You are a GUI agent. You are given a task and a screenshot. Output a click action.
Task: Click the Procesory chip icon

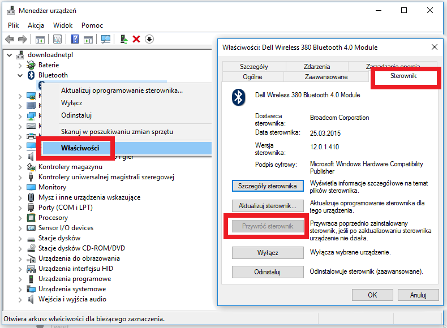31,218
